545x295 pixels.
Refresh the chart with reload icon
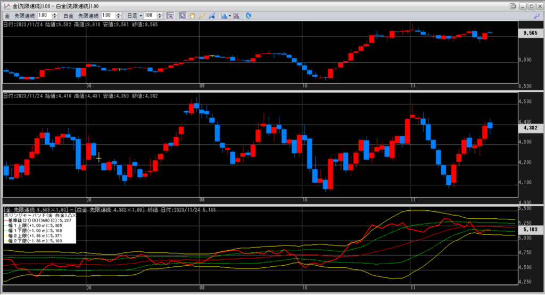(248, 16)
